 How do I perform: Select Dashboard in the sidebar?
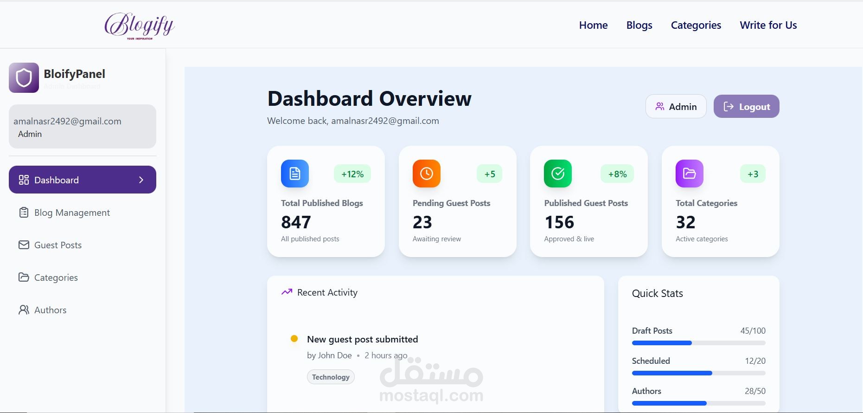83,180
